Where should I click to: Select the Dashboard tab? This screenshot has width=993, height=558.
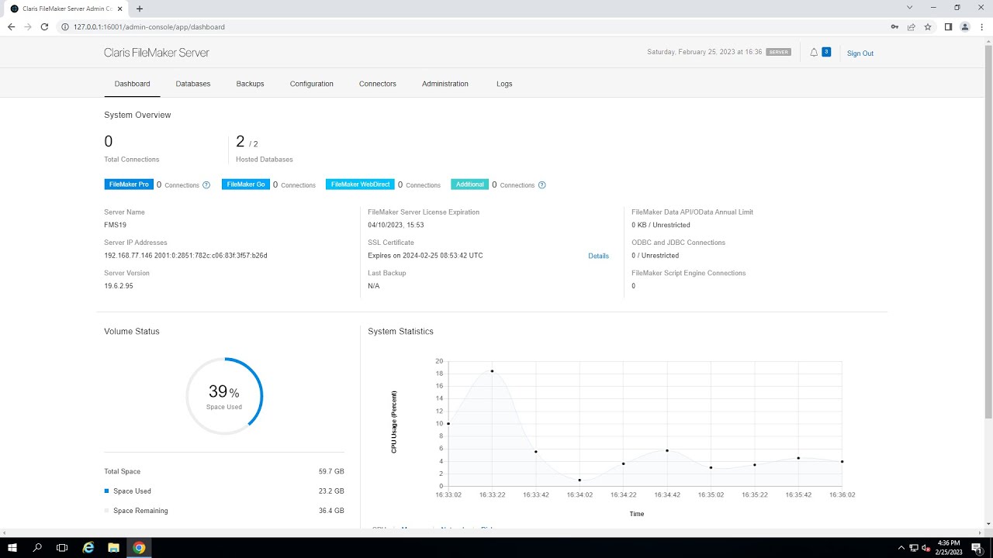coord(132,84)
